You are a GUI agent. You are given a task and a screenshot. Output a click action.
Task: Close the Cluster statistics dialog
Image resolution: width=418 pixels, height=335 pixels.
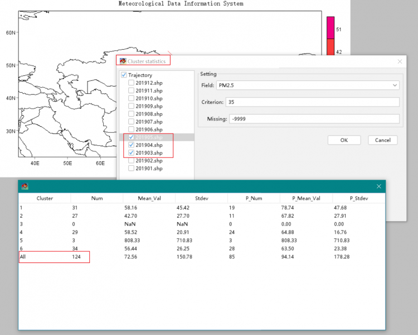[399, 61]
